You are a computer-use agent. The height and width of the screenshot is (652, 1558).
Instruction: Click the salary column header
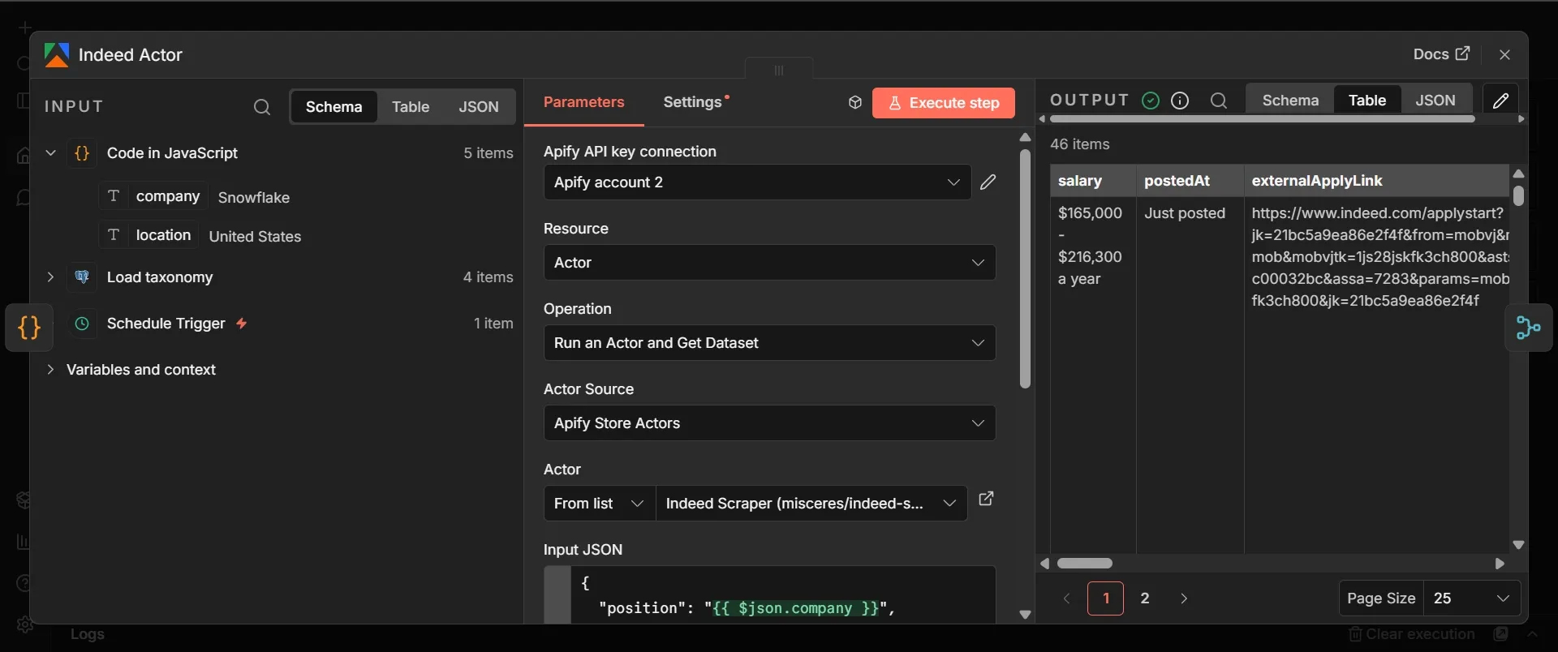(x=1093, y=181)
